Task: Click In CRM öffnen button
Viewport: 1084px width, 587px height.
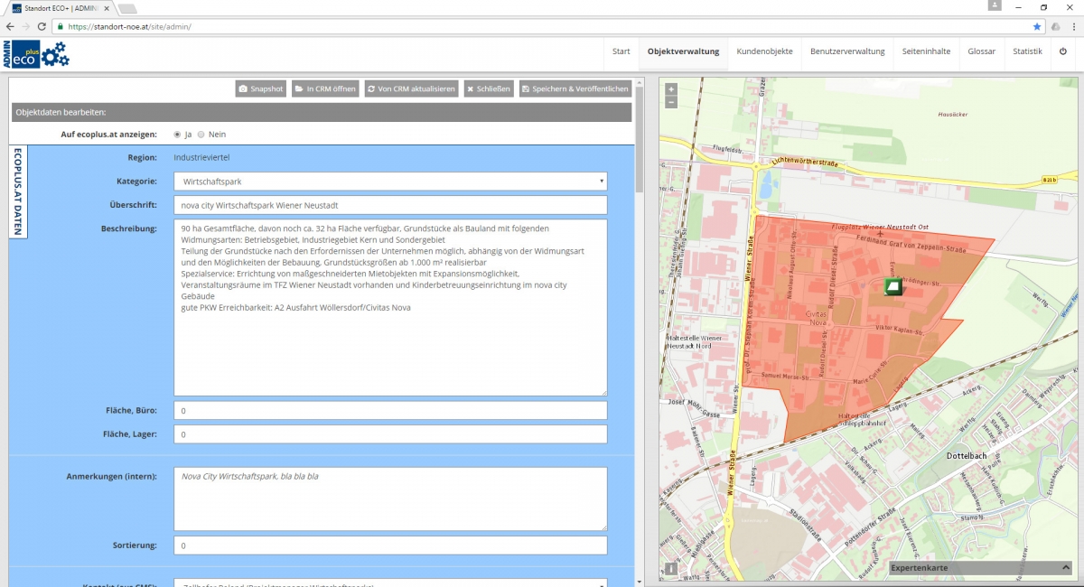Action: [325, 89]
